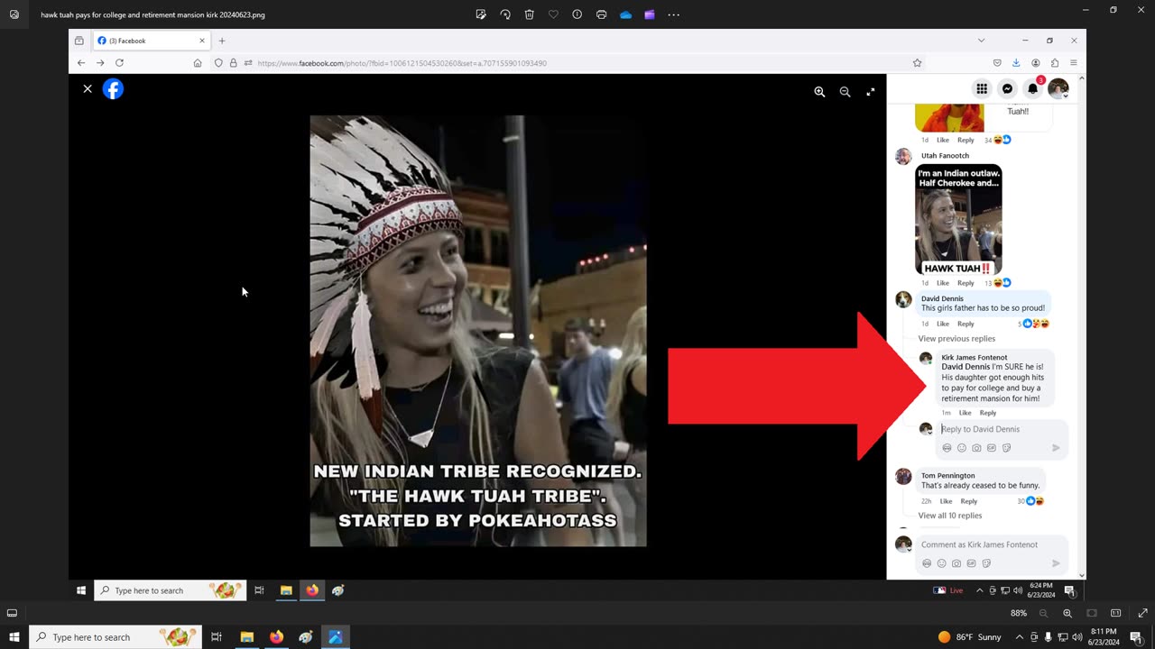The image size is (1155, 649).
Task: Zoom in on the Facebook photo
Action: coord(819,92)
